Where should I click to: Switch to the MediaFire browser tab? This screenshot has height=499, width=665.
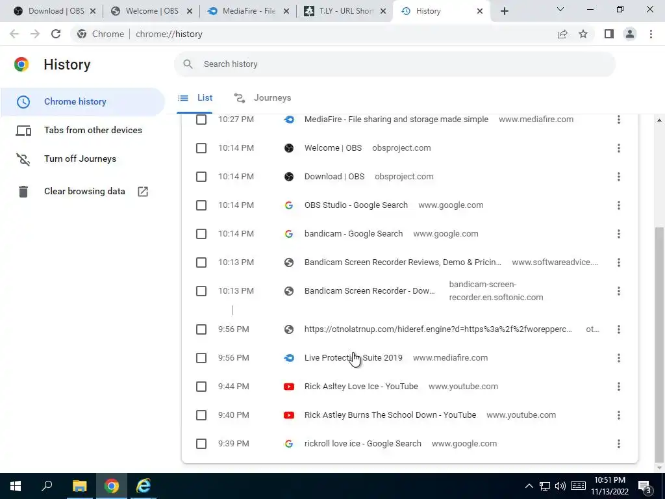coord(249,11)
